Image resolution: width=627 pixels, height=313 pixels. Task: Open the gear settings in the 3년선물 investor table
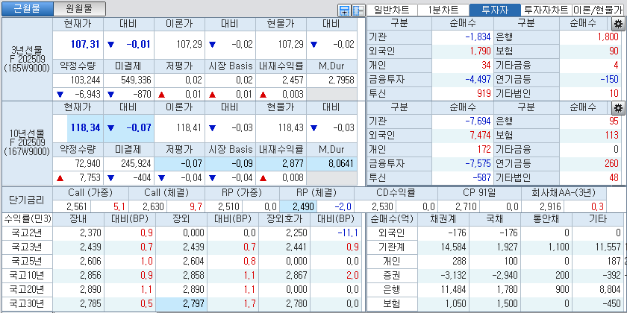tap(619, 25)
